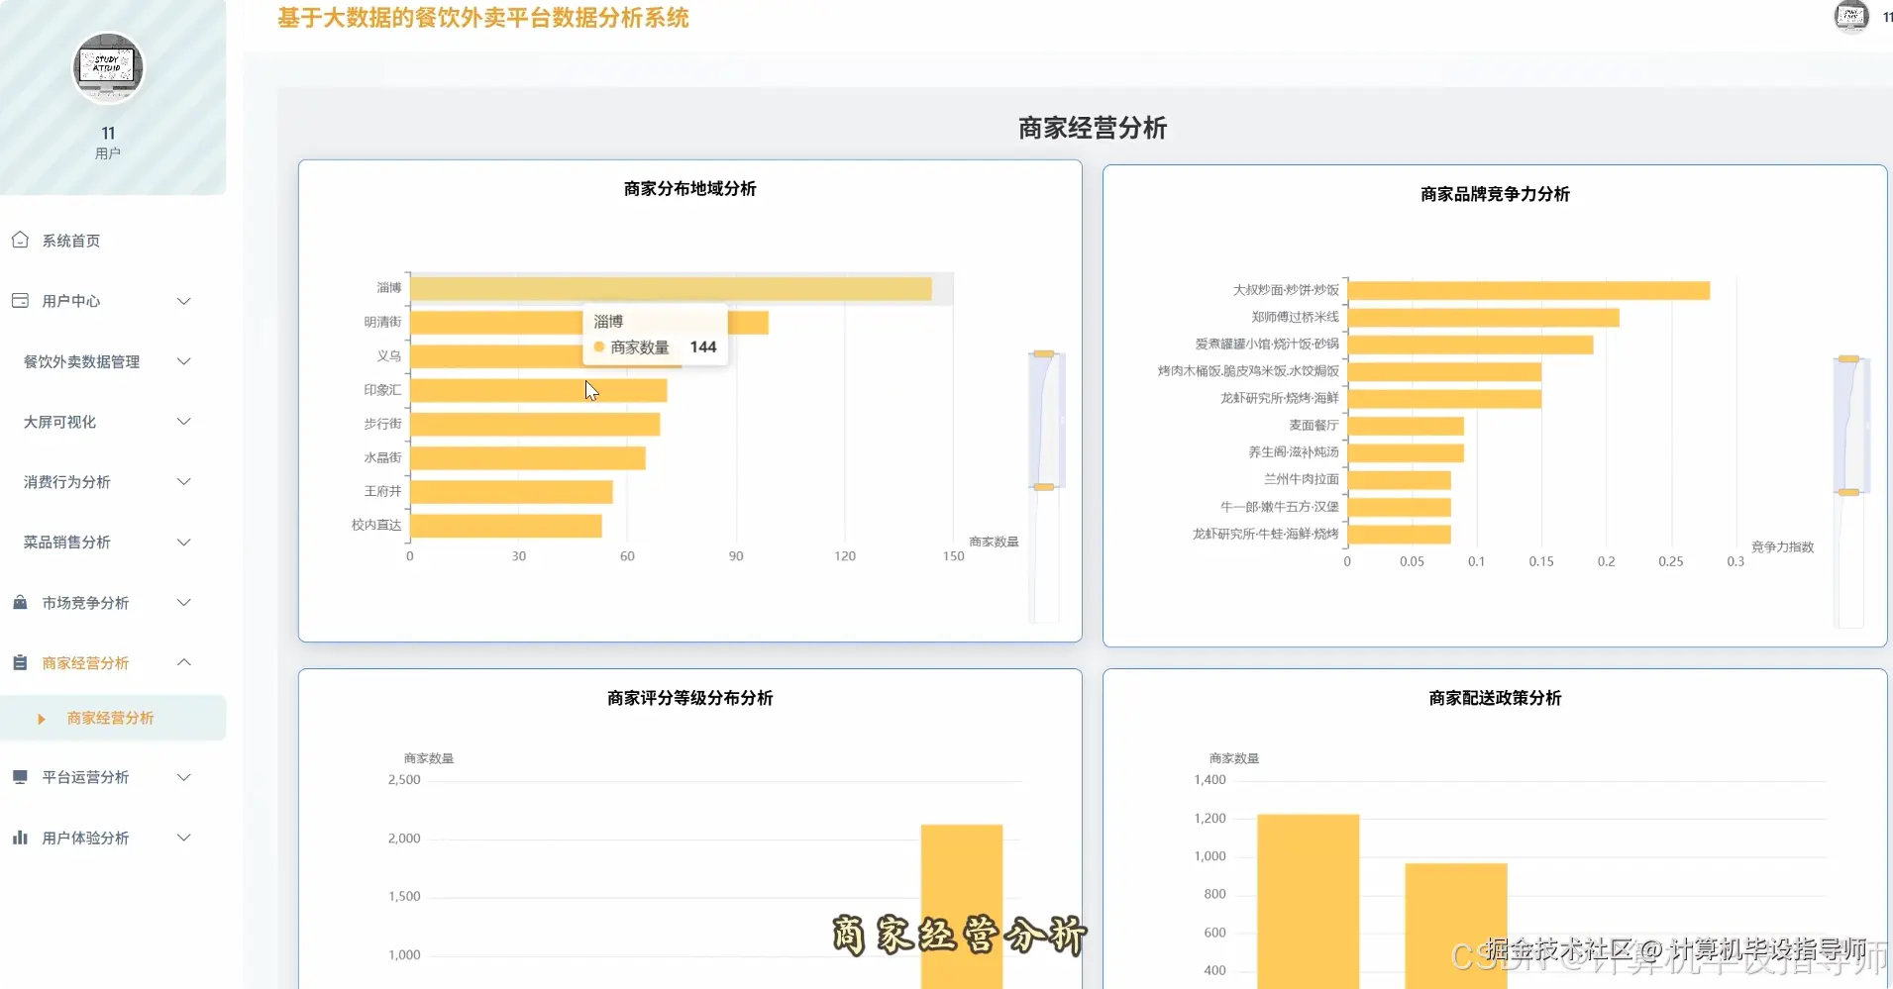
Task: Click the 水晶街 bar in the region chart
Action: (528, 457)
